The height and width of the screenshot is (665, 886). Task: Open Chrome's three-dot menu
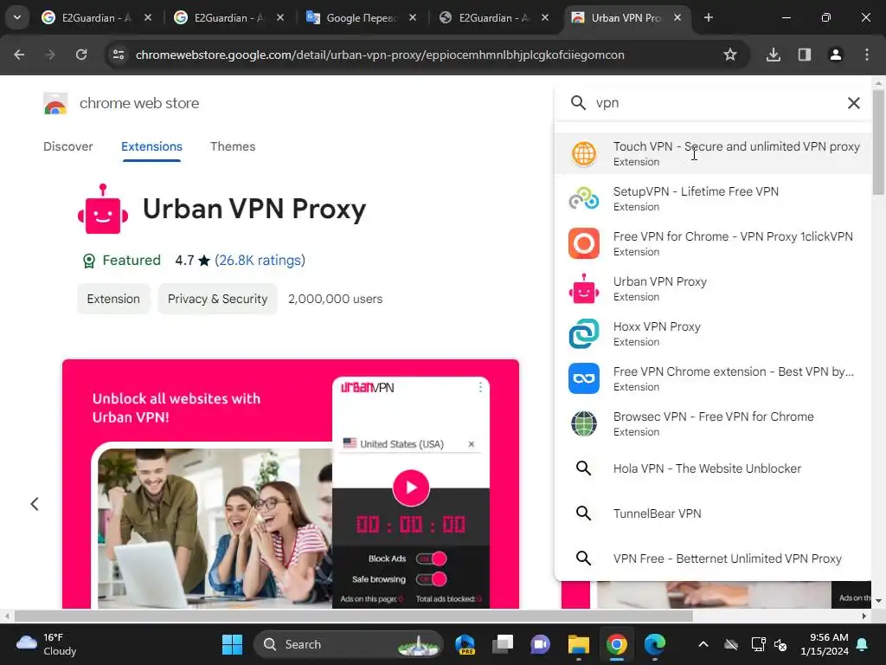tap(867, 55)
